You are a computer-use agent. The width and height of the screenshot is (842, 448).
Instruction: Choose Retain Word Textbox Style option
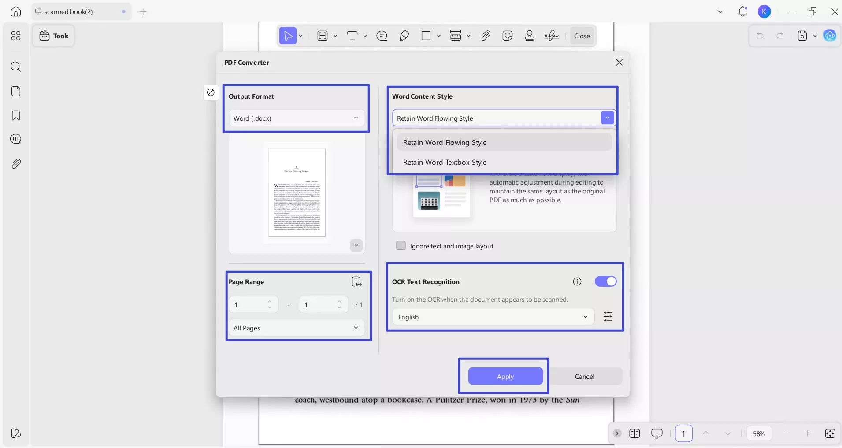click(x=445, y=162)
